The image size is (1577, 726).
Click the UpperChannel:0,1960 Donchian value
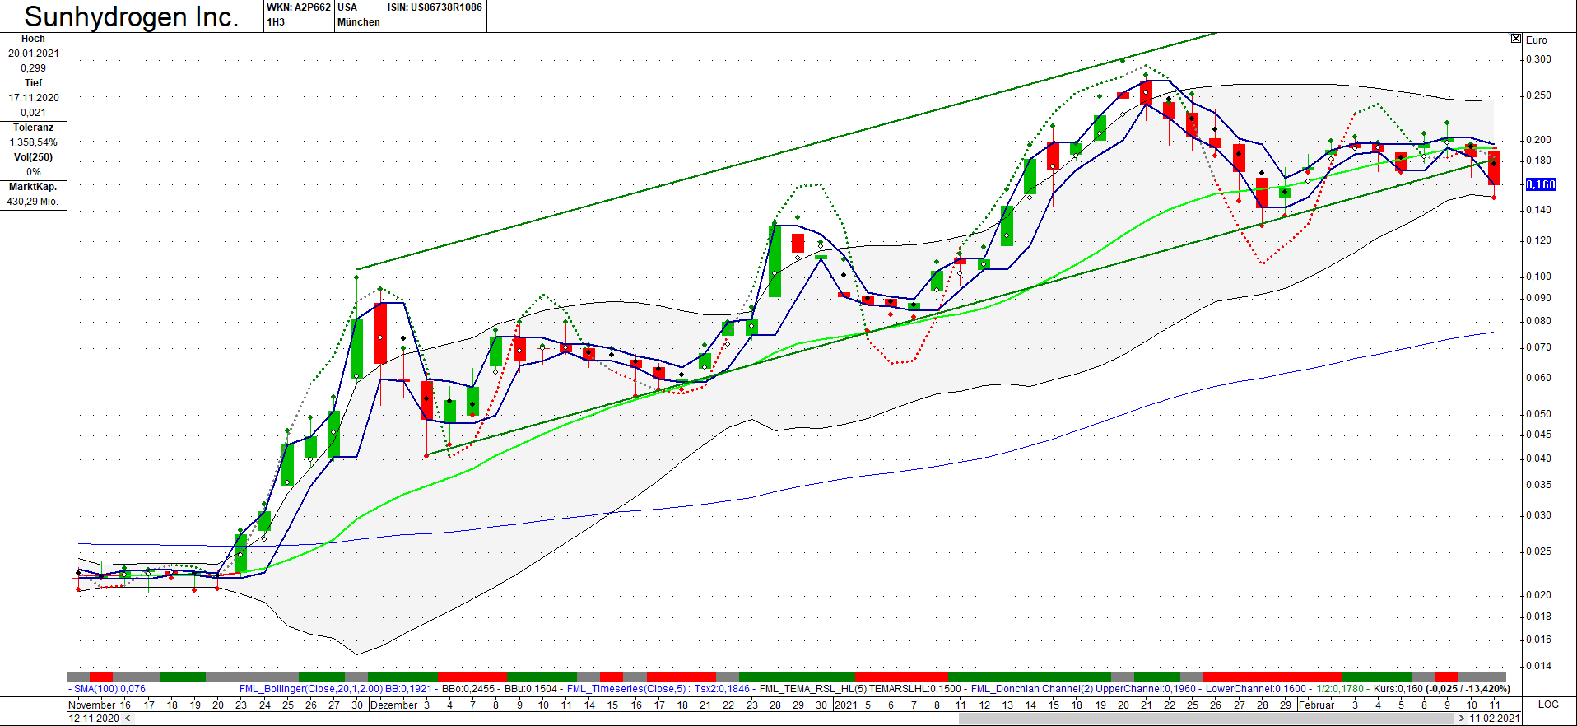pyautogui.click(x=1146, y=689)
